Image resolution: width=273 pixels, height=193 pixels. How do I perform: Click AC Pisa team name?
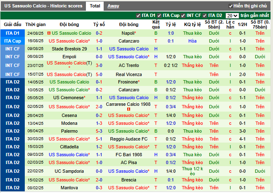click(x=129, y=162)
